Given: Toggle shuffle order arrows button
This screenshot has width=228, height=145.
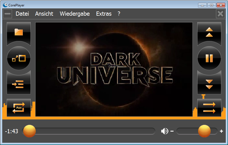Looking at the screenshot, I should tap(209, 108).
